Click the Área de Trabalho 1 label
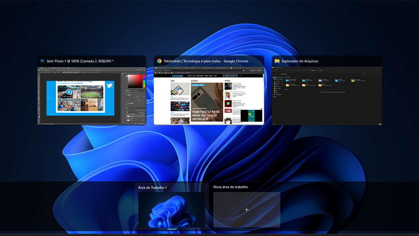Image resolution: width=419 pixels, height=236 pixels. (152, 187)
